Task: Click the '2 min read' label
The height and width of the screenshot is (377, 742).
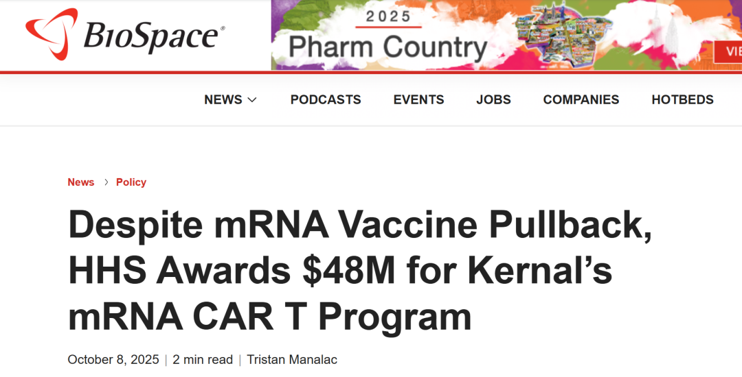Action: (203, 359)
